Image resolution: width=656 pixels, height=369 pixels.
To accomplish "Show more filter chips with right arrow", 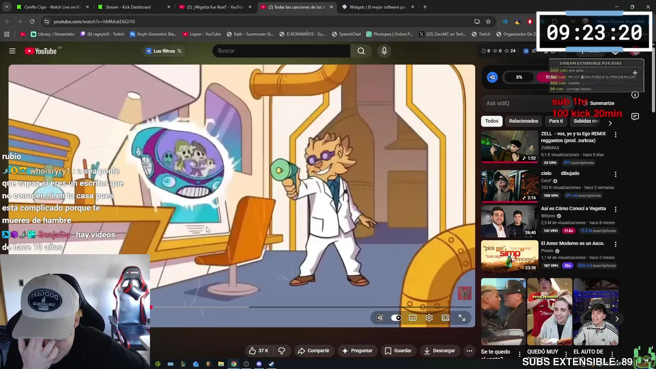I will click(610, 123).
